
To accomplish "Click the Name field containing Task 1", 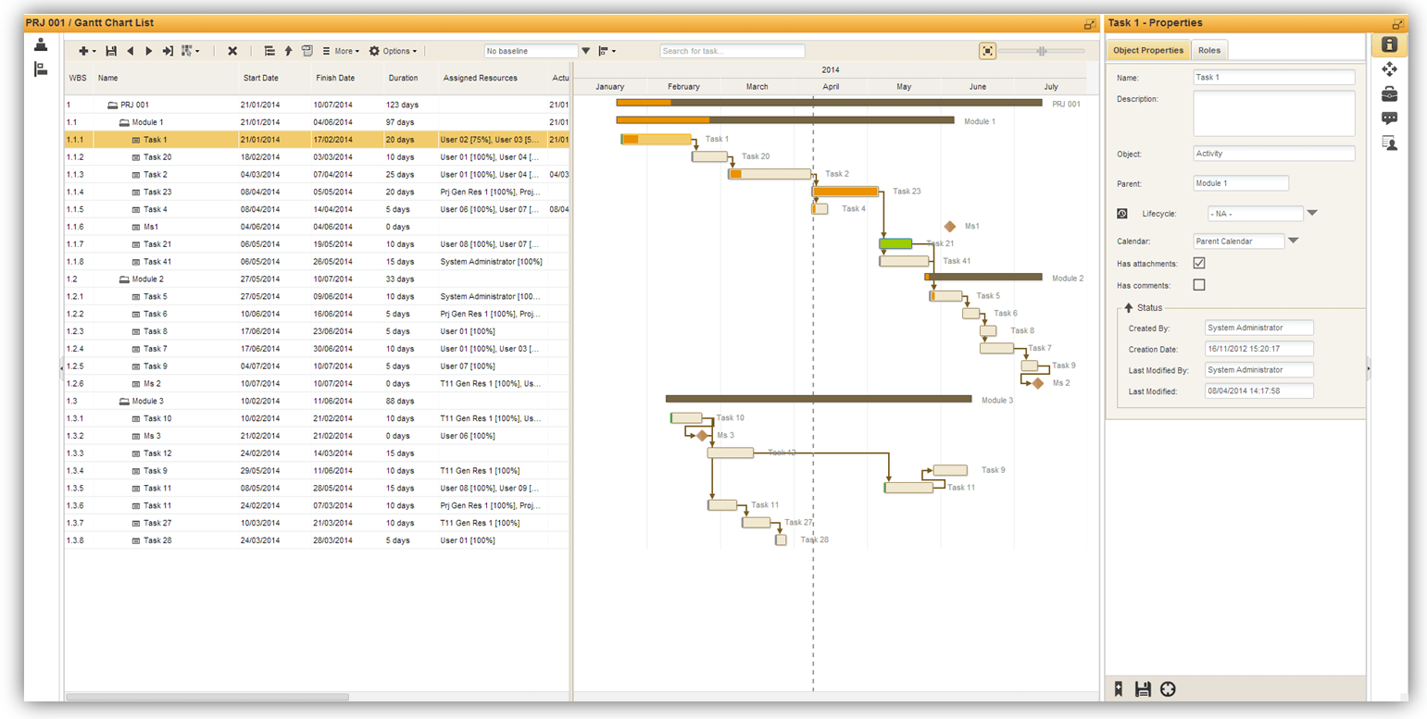I will [x=1274, y=78].
